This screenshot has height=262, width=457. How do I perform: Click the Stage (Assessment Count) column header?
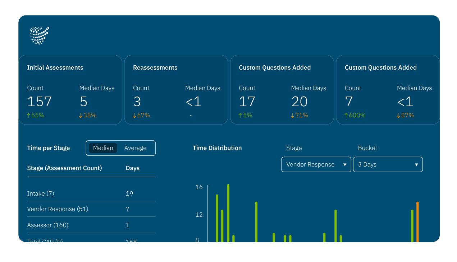[x=64, y=168]
